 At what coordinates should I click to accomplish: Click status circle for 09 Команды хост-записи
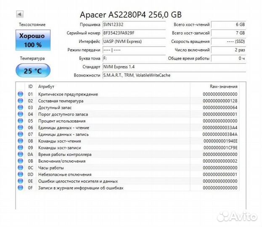coord(20,148)
